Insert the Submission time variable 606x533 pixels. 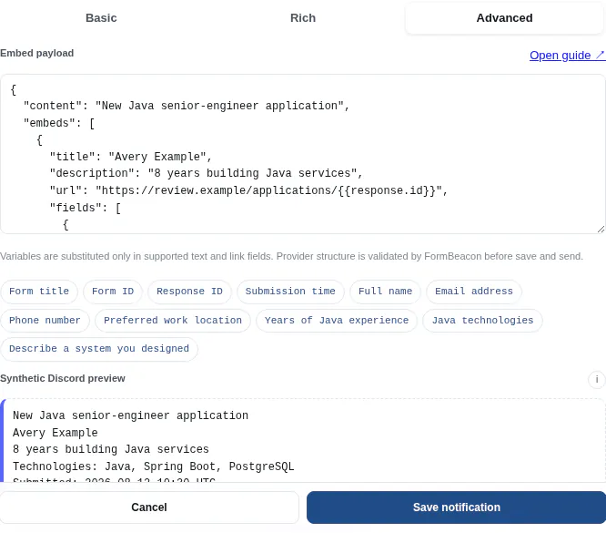click(290, 291)
